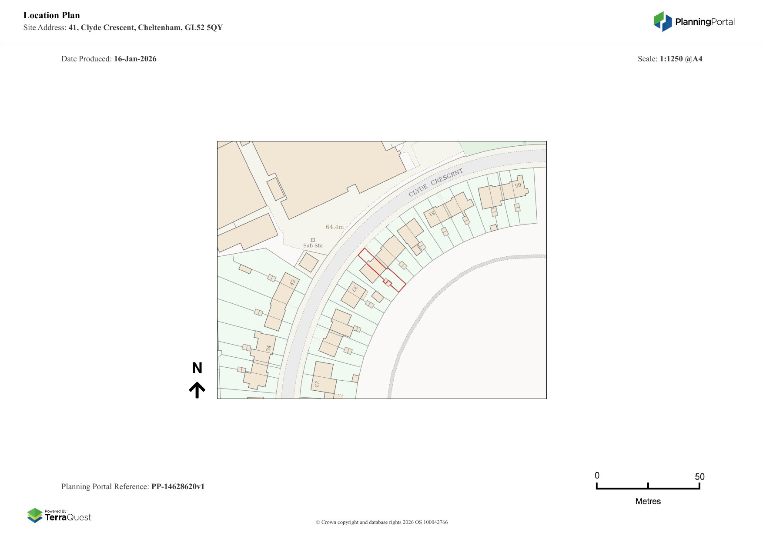The height and width of the screenshot is (540, 763).
Task: Click the TerraQuest logo
Action: click(59, 515)
